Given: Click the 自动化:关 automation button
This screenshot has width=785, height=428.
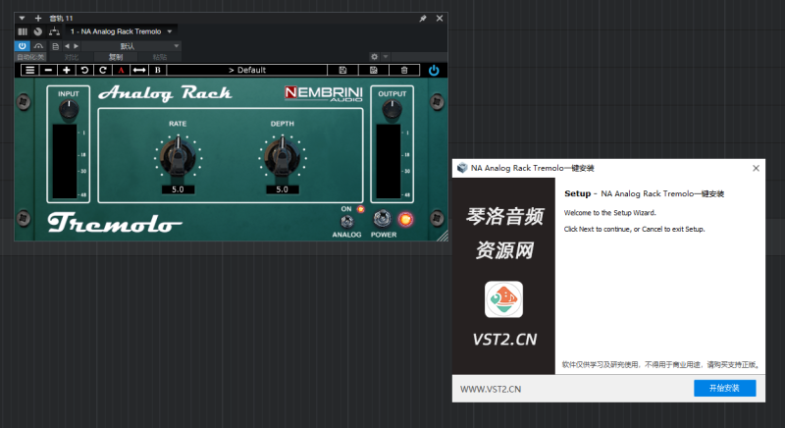Looking at the screenshot, I should coord(30,57).
